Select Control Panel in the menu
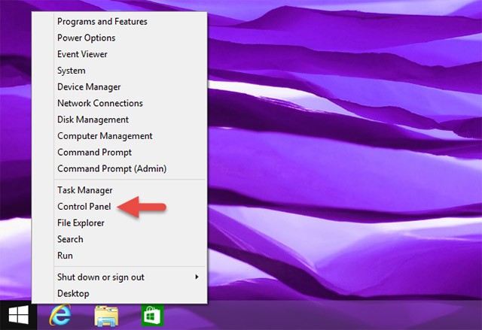This screenshot has width=482, height=330. coord(85,206)
